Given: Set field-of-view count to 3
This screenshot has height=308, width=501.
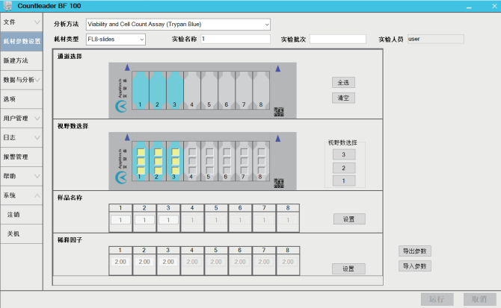Looking at the screenshot, I should 344,154.
